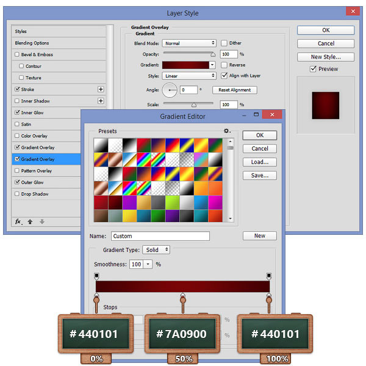Uncheck Align with Layer

(x=224, y=76)
